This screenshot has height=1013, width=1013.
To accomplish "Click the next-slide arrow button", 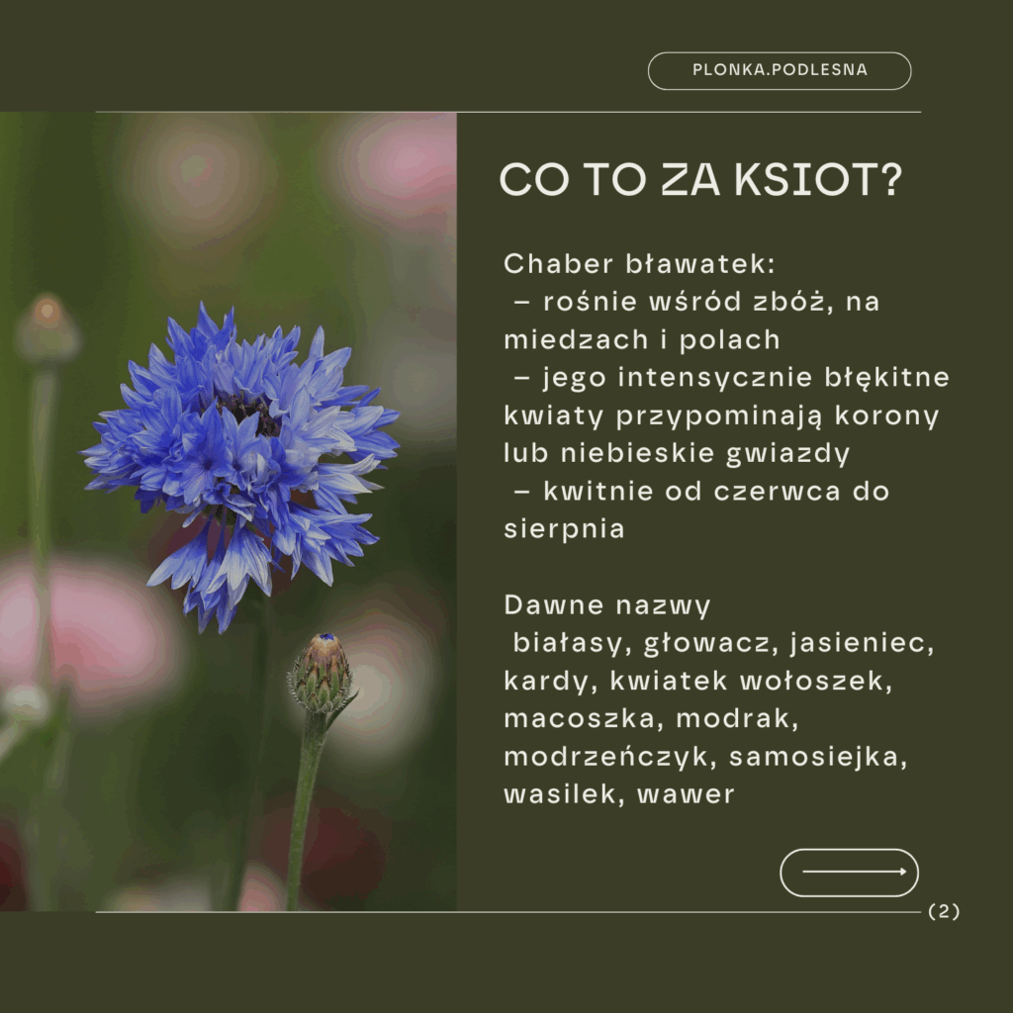I will [849, 873].
